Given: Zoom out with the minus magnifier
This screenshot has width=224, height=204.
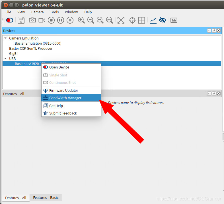Looking at the screenshot, I should (x=91, y=20).
